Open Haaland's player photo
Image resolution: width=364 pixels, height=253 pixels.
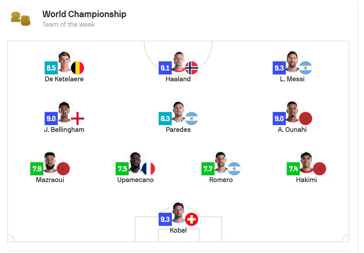click(178, 62)
